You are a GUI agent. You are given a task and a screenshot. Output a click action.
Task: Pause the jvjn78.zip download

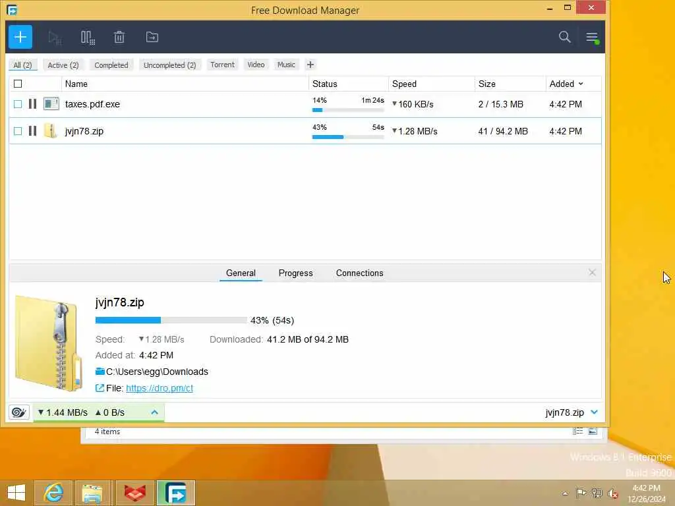coord(32,131)
